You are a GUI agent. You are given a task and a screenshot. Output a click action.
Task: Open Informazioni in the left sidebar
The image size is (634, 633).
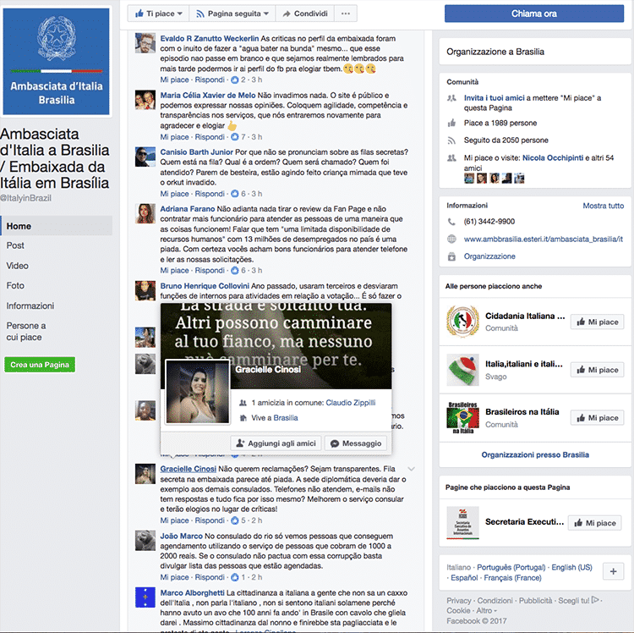pyautogui.click(x=30, y=306)
